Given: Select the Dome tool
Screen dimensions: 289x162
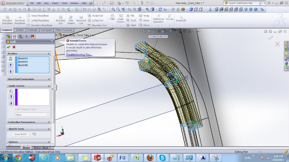Looking at the screenshot, I should (144, 20).
